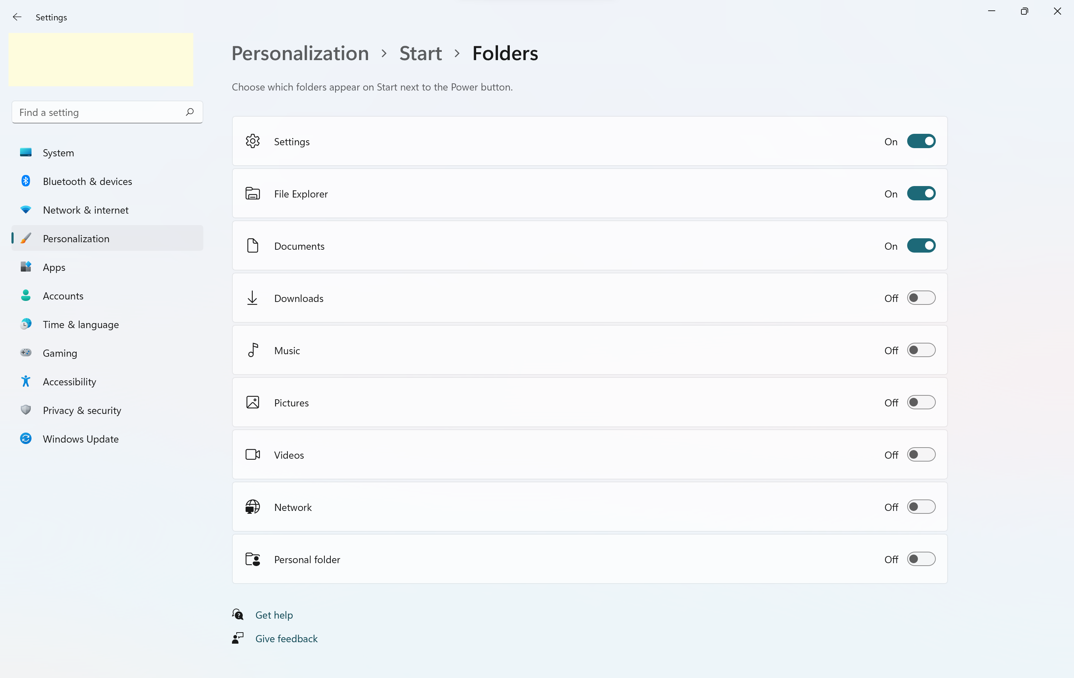This screenshot has height=678, width=1074.
Task: Click the search magnifier icon
Action: click(x=189, y=112)
